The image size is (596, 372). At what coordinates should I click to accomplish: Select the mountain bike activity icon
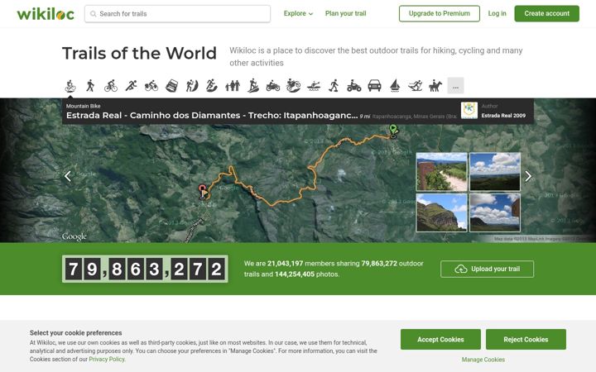(70, 86)
